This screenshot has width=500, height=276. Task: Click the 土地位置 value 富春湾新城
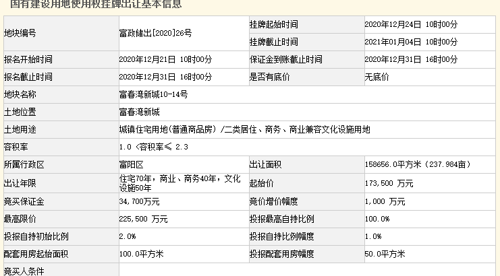point(140,112)
